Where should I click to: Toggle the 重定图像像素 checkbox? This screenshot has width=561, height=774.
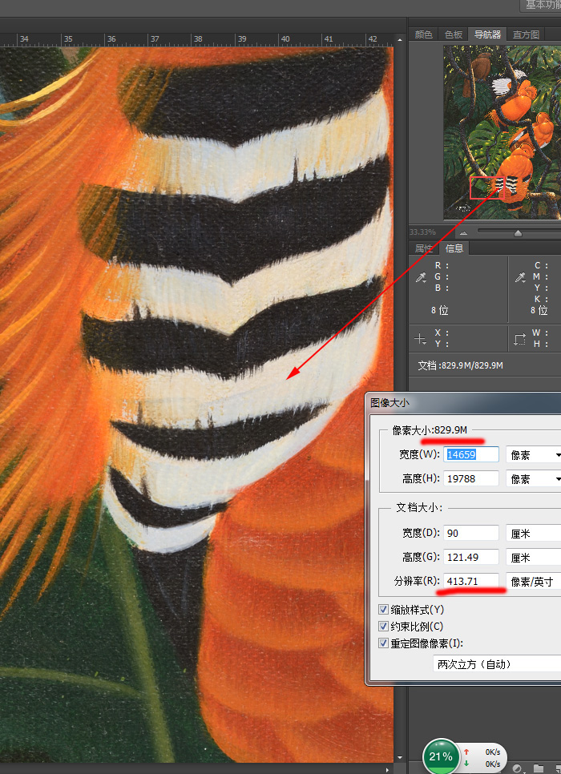coord(383,643)
